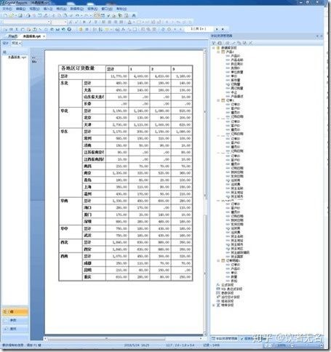Click the 组 panel button
The image size is (331, 352).
[x=15, y=312]
